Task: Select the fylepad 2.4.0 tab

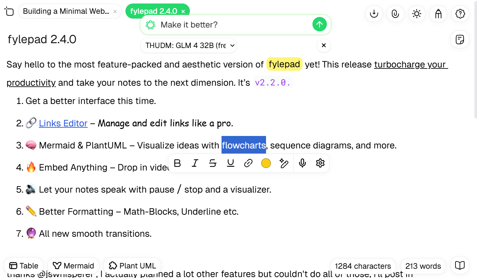Action: [153, 11]
